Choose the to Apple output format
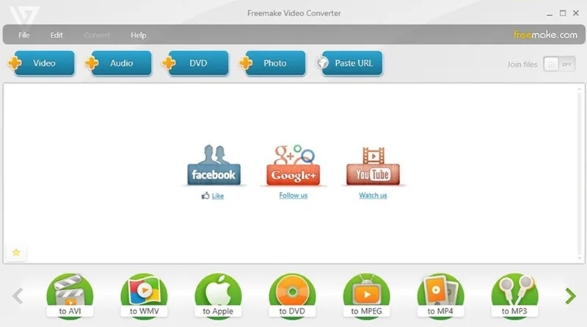This screenshot has height=327, width=587. (218, 296)
